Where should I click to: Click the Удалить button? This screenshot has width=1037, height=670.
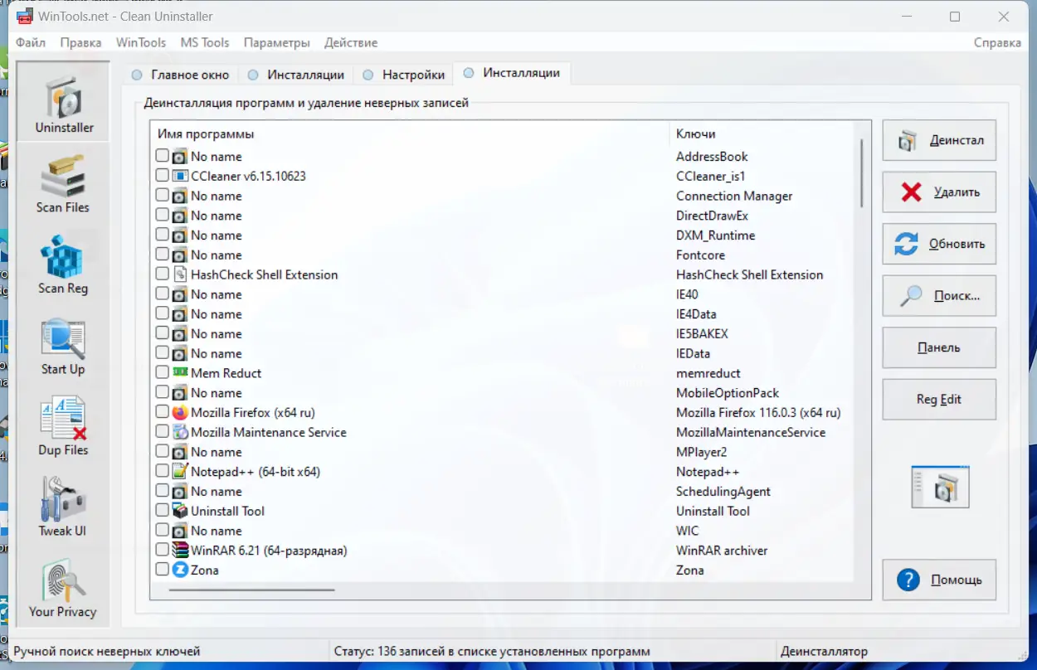tap(939, 192)
